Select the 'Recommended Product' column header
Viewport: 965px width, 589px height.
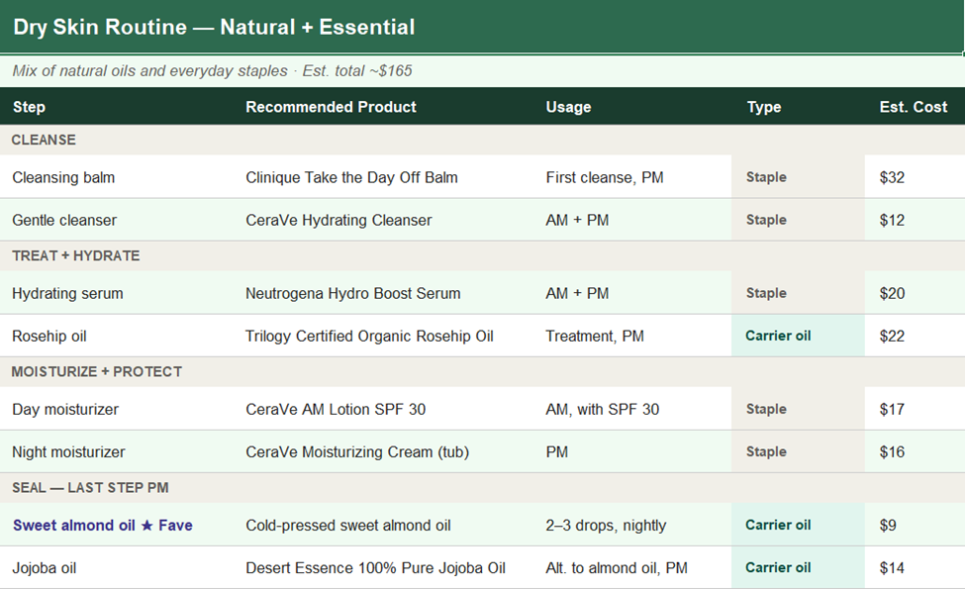click(x=331, y=107)
